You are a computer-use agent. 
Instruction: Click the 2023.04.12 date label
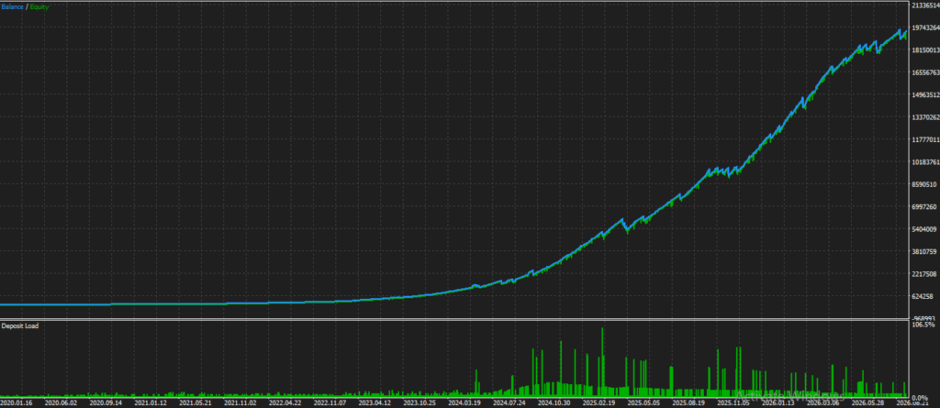[x=375, y=403]
